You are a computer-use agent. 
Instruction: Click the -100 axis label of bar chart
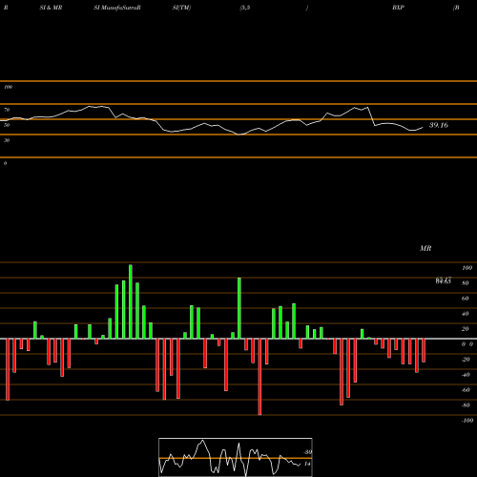467,421
